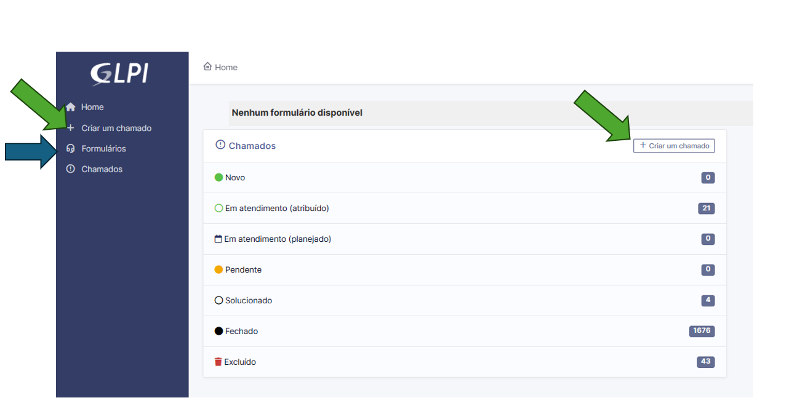Image resolution: width=797 pixels, height=419 pixels.
Task: Select Criar um chamado in sidebar
Action: pyautogui.click(x=116, y=128)
